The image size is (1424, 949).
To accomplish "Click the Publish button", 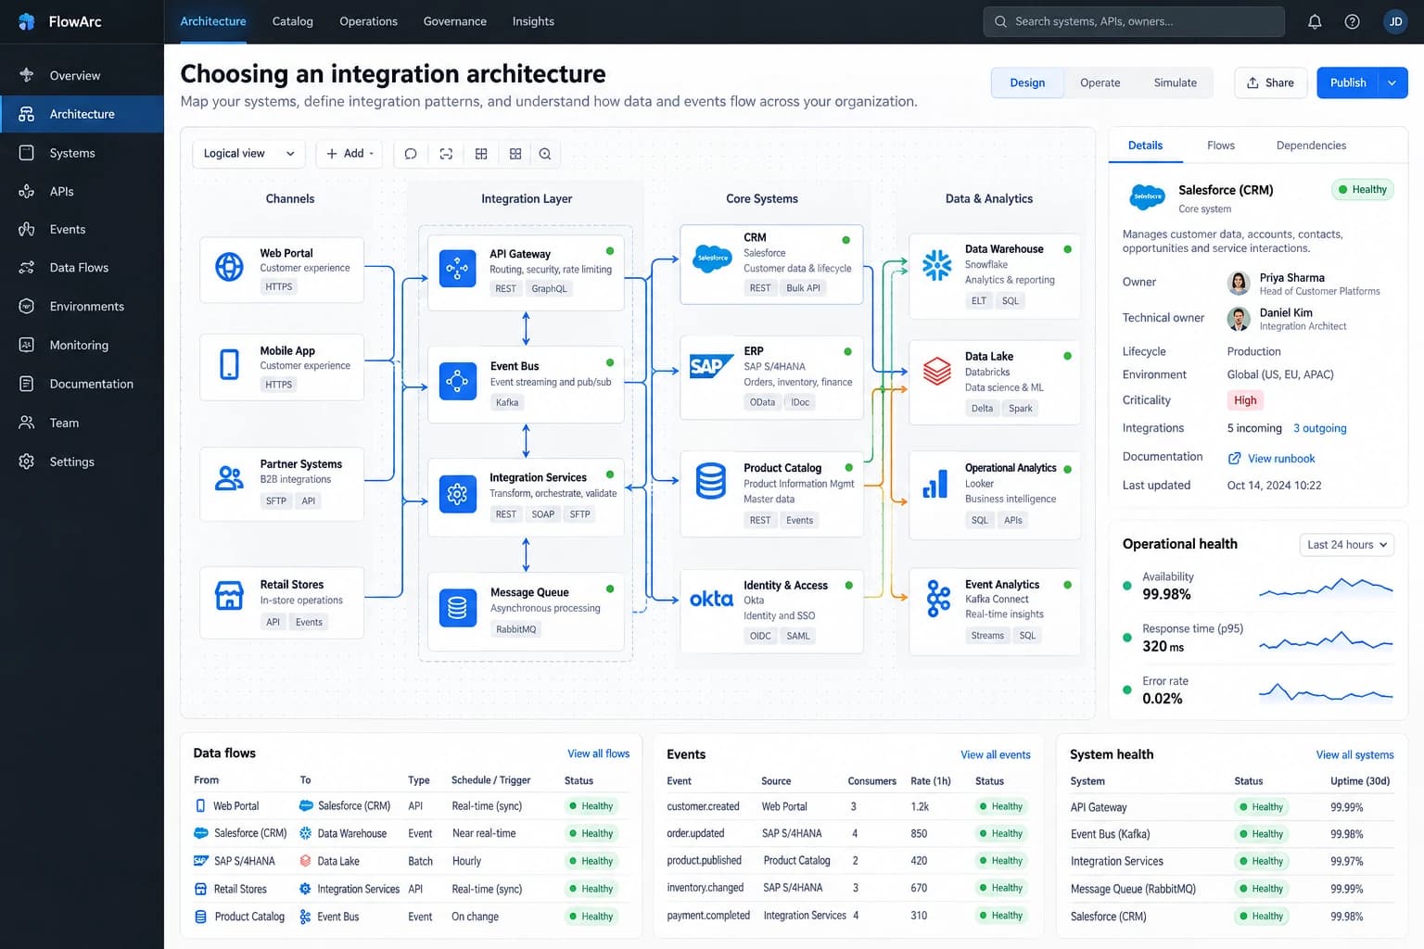I will click(x=1348, y=82).
